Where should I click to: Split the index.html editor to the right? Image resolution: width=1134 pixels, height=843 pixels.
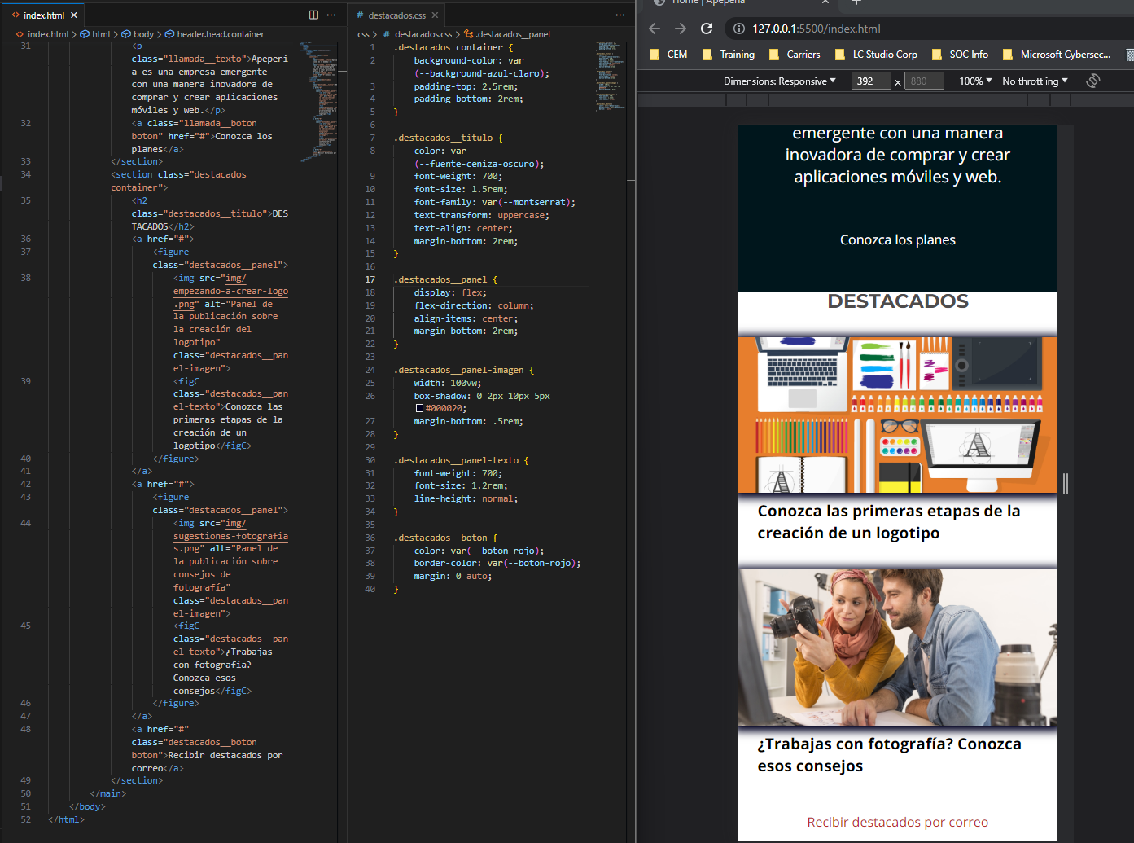[313, 15]
